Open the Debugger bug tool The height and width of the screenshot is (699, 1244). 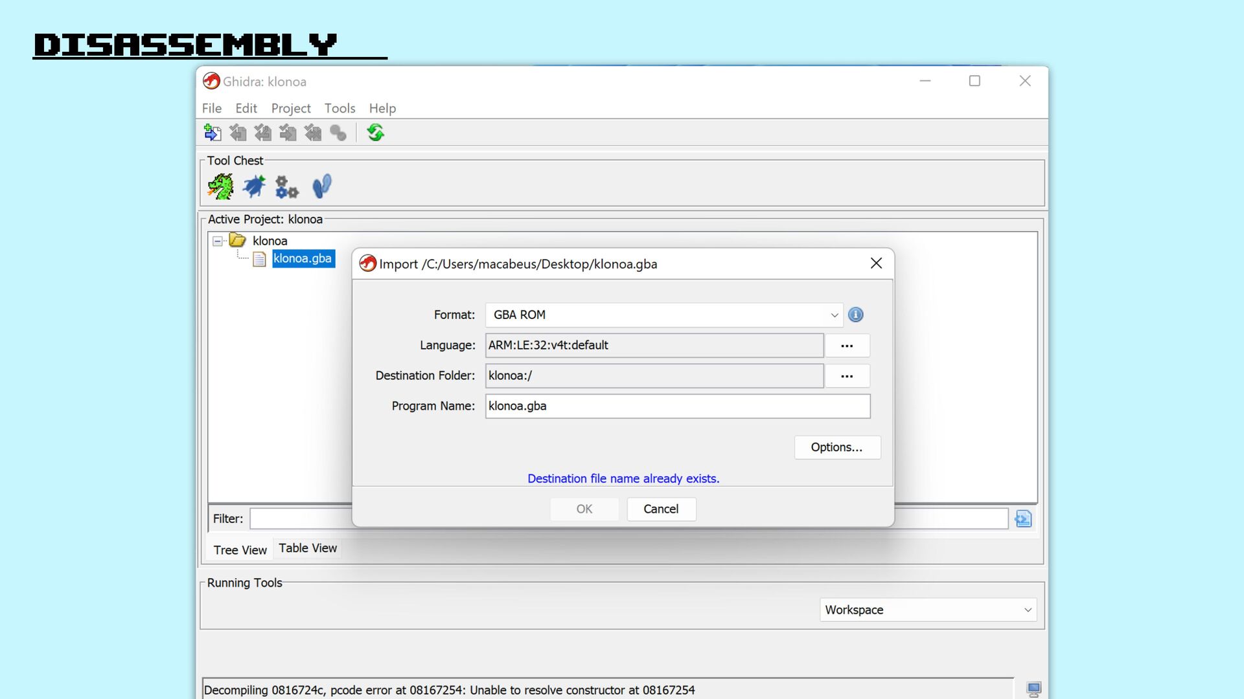(x=254, y=186)
